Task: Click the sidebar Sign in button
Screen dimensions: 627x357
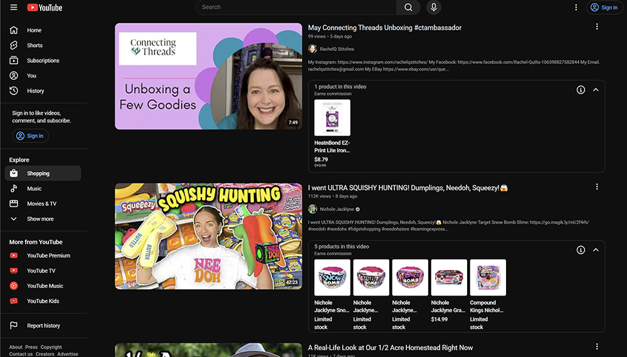Action: point(30,136)
